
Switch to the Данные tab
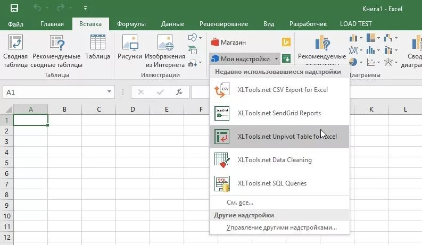pyautogui.click(x=172, y=24)
